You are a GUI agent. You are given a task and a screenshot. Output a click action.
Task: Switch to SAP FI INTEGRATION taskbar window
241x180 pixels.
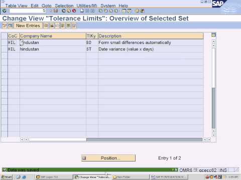[x=169, y=177]
